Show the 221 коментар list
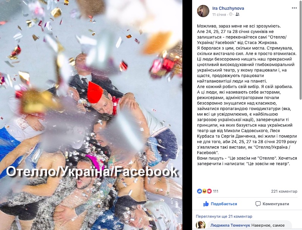302x230 pixels. pos(284,191)
